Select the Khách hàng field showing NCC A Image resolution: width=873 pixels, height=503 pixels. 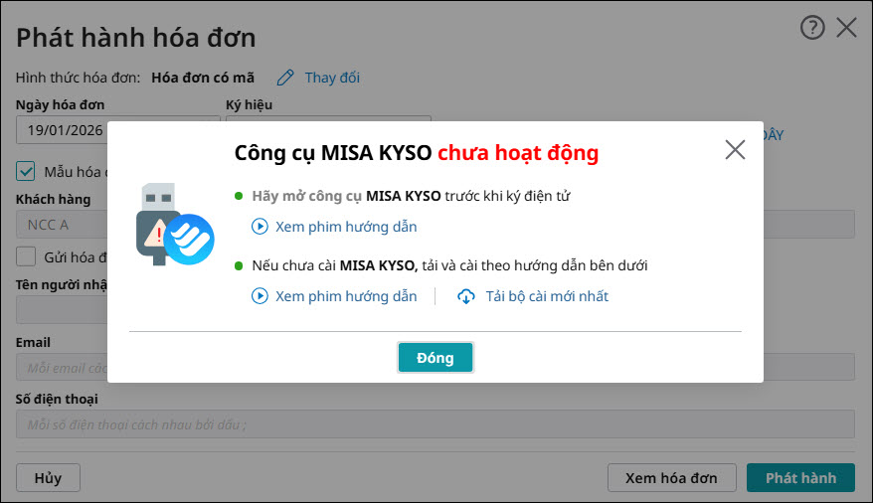coord(62,225)
